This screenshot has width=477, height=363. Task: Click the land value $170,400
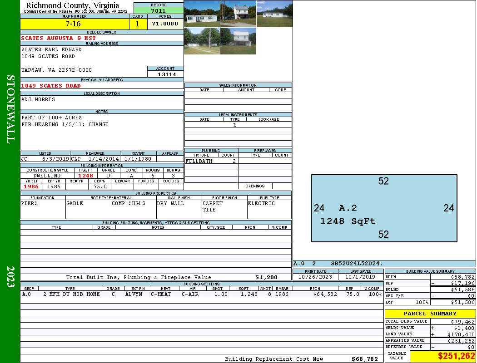[461, 334]
